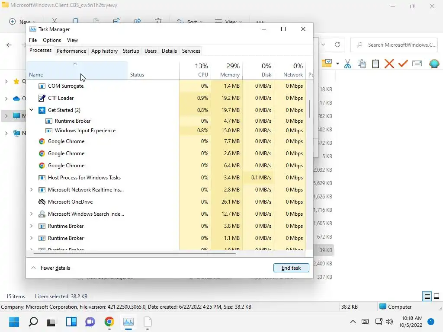The width and height of the screenshot is (443, 332).
Task: Click the Microsoft OneDrive process icon
Action: pos(42,202)
